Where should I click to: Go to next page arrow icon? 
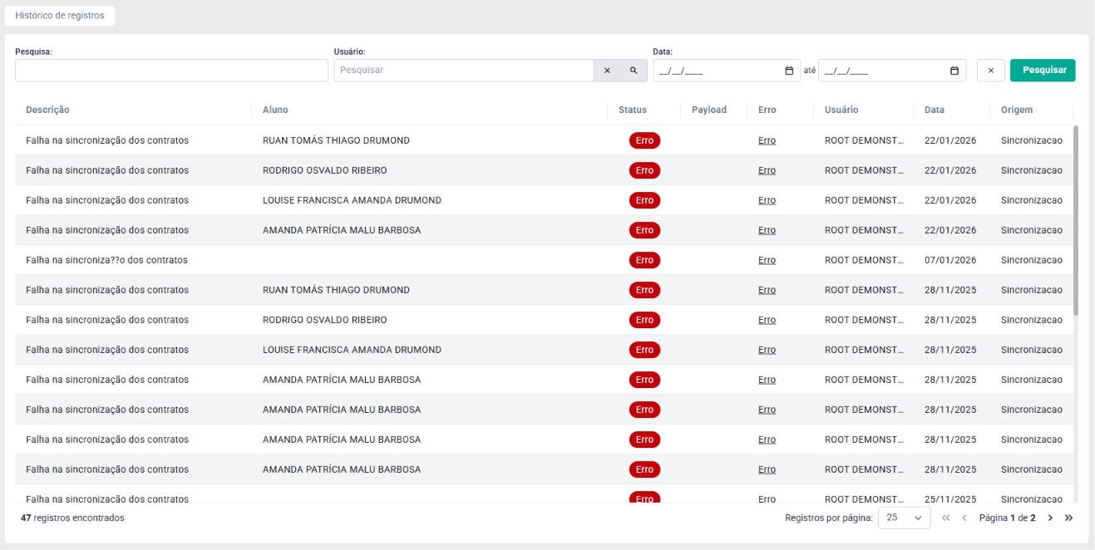tap(1050, 518)
